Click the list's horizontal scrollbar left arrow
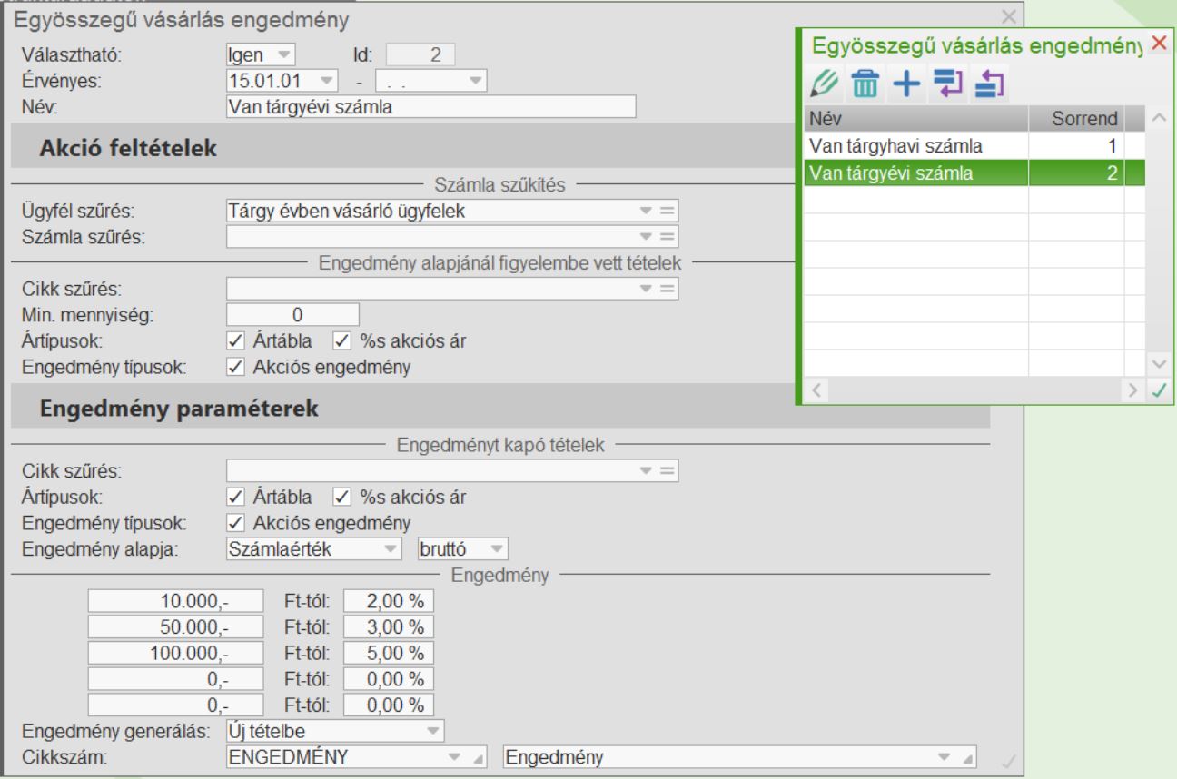Image resolution: width=1177 pixels, height=779 pixels. (x=815, y=392)
